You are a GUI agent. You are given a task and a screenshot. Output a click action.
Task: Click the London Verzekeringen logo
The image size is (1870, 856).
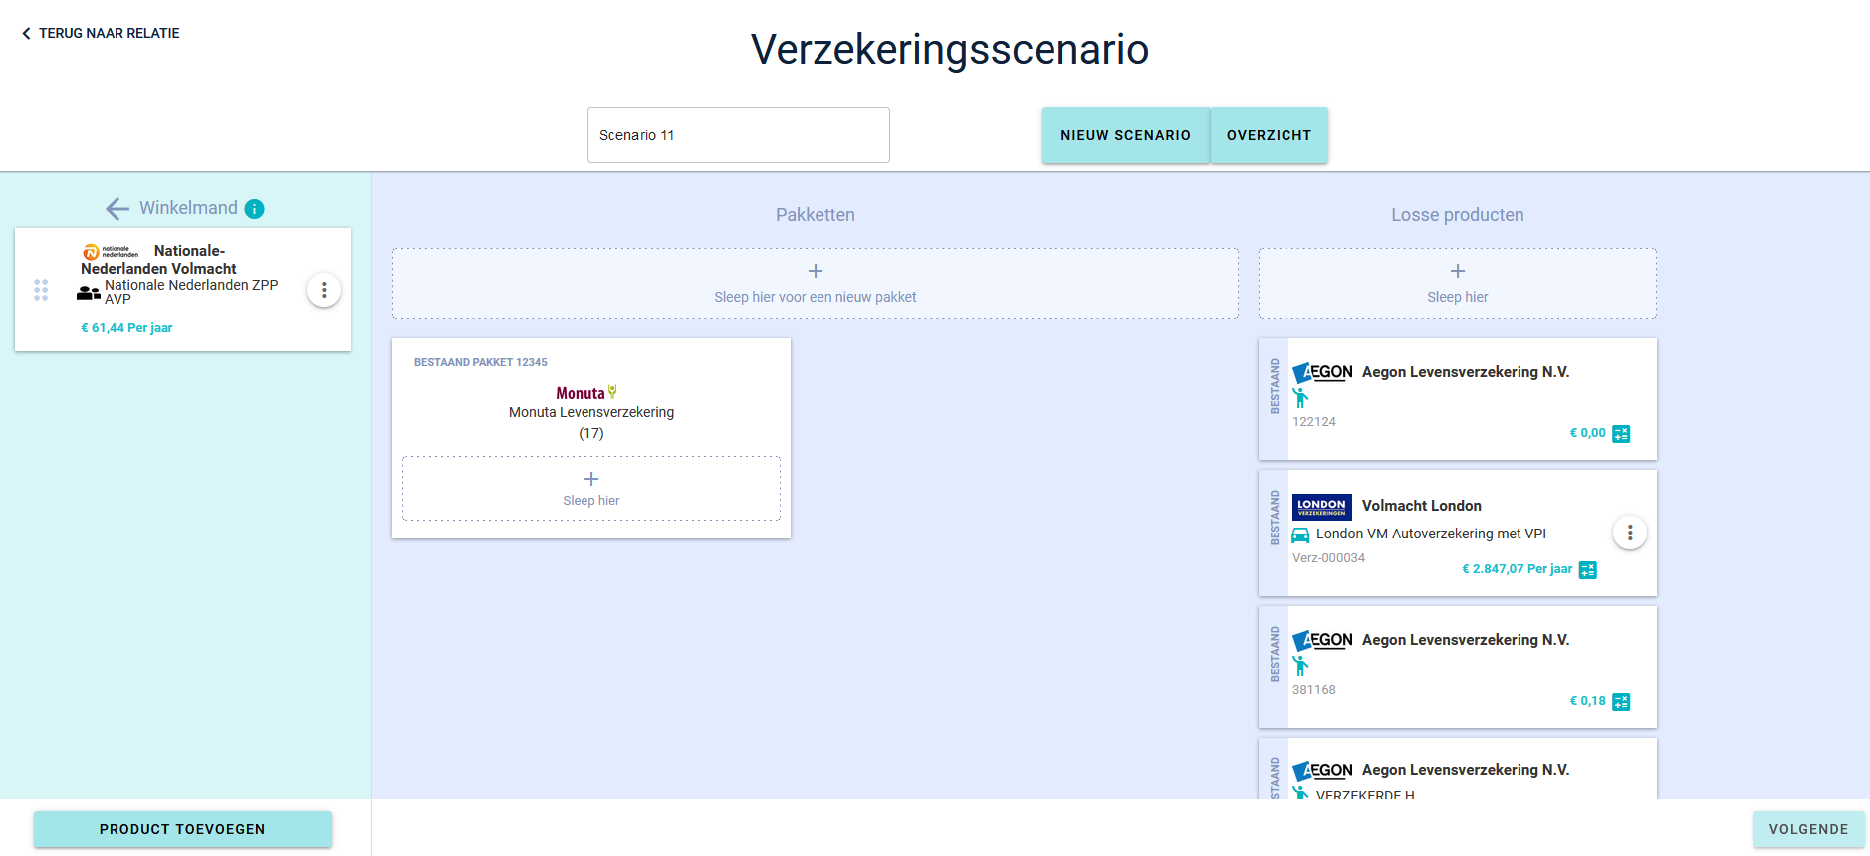pyautogui.click(x=1322, y=507)
